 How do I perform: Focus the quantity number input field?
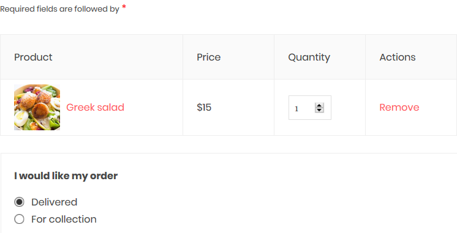click(x=310, y=108)
